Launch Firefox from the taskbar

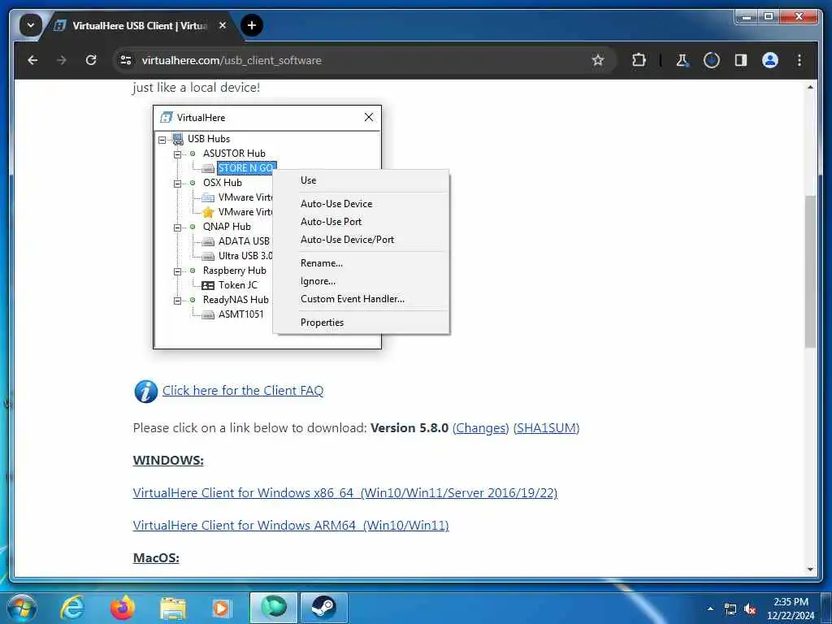coord(123,608)
